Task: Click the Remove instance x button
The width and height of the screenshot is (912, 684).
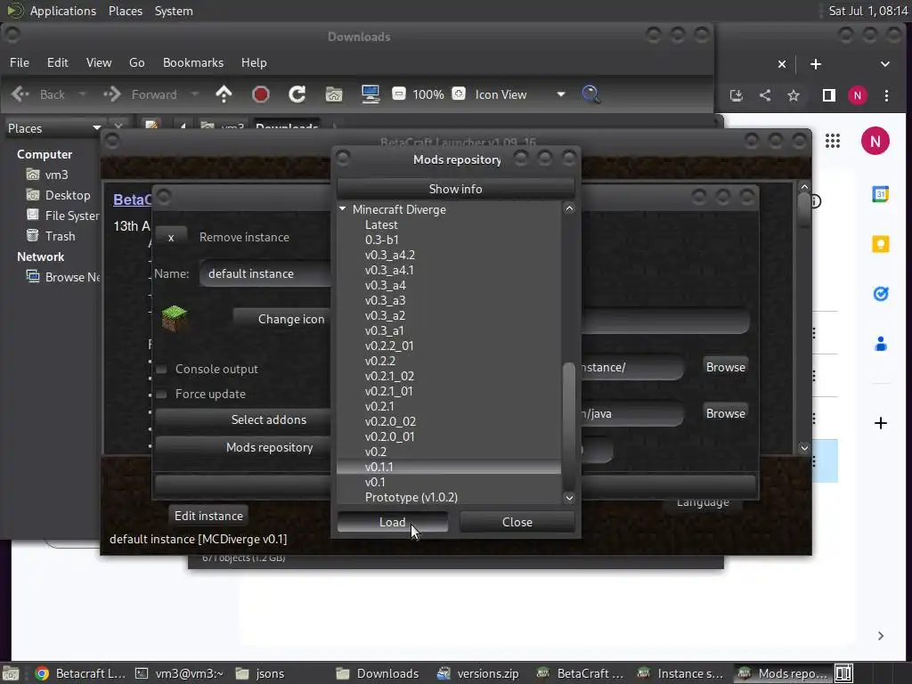Action: (x=171, y=237)
